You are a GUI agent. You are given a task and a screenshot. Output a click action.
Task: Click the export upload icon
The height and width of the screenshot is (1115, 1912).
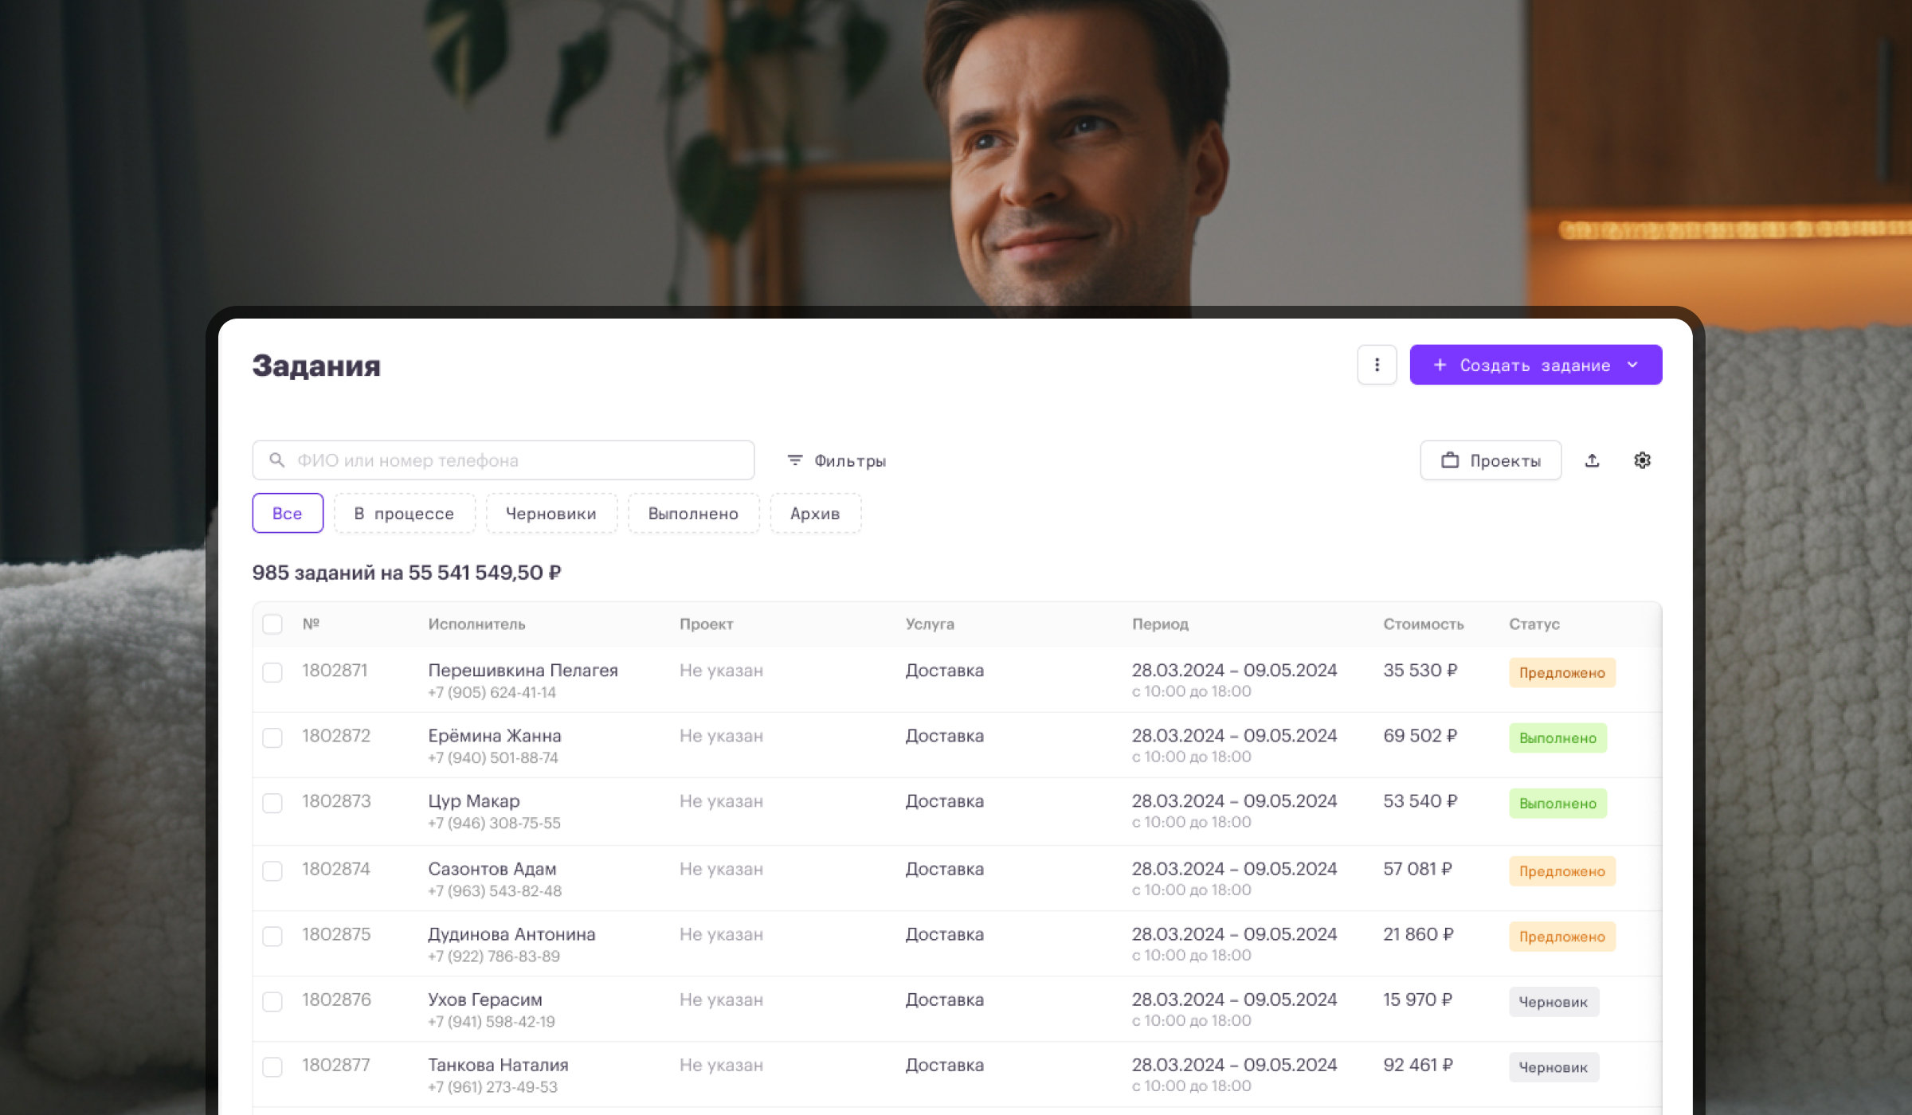tap(1592, 460)
